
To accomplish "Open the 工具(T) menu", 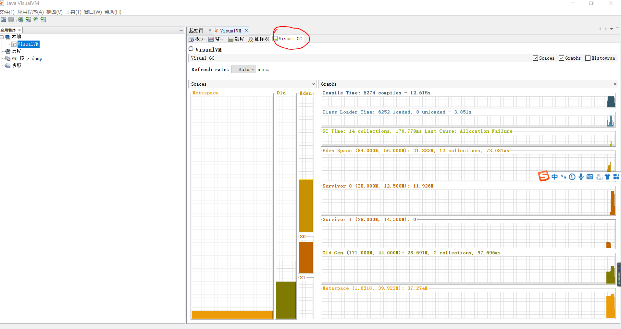I will point(73,12).
